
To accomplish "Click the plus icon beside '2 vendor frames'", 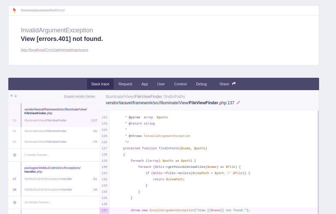I will click(x=14, y=154).
